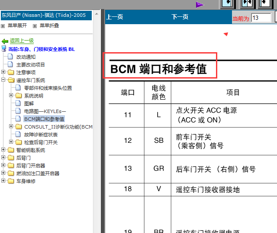The image size is (277, 233).
Task: Click the 改动通知 page icon
Action: tap(10, 57)
